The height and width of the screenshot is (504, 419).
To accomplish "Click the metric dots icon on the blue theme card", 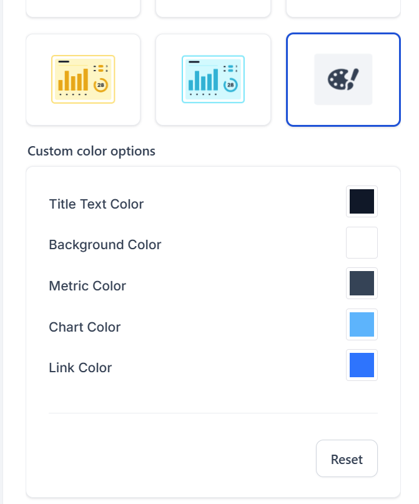I will tap(230, 67).
